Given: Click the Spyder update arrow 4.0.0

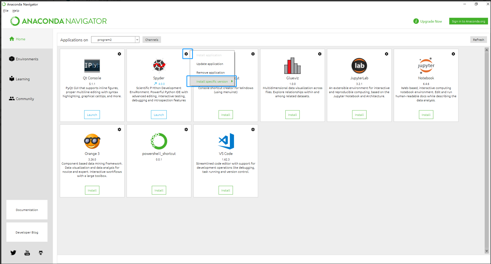Looking at the screenshot, I should [x=159, y=84].
